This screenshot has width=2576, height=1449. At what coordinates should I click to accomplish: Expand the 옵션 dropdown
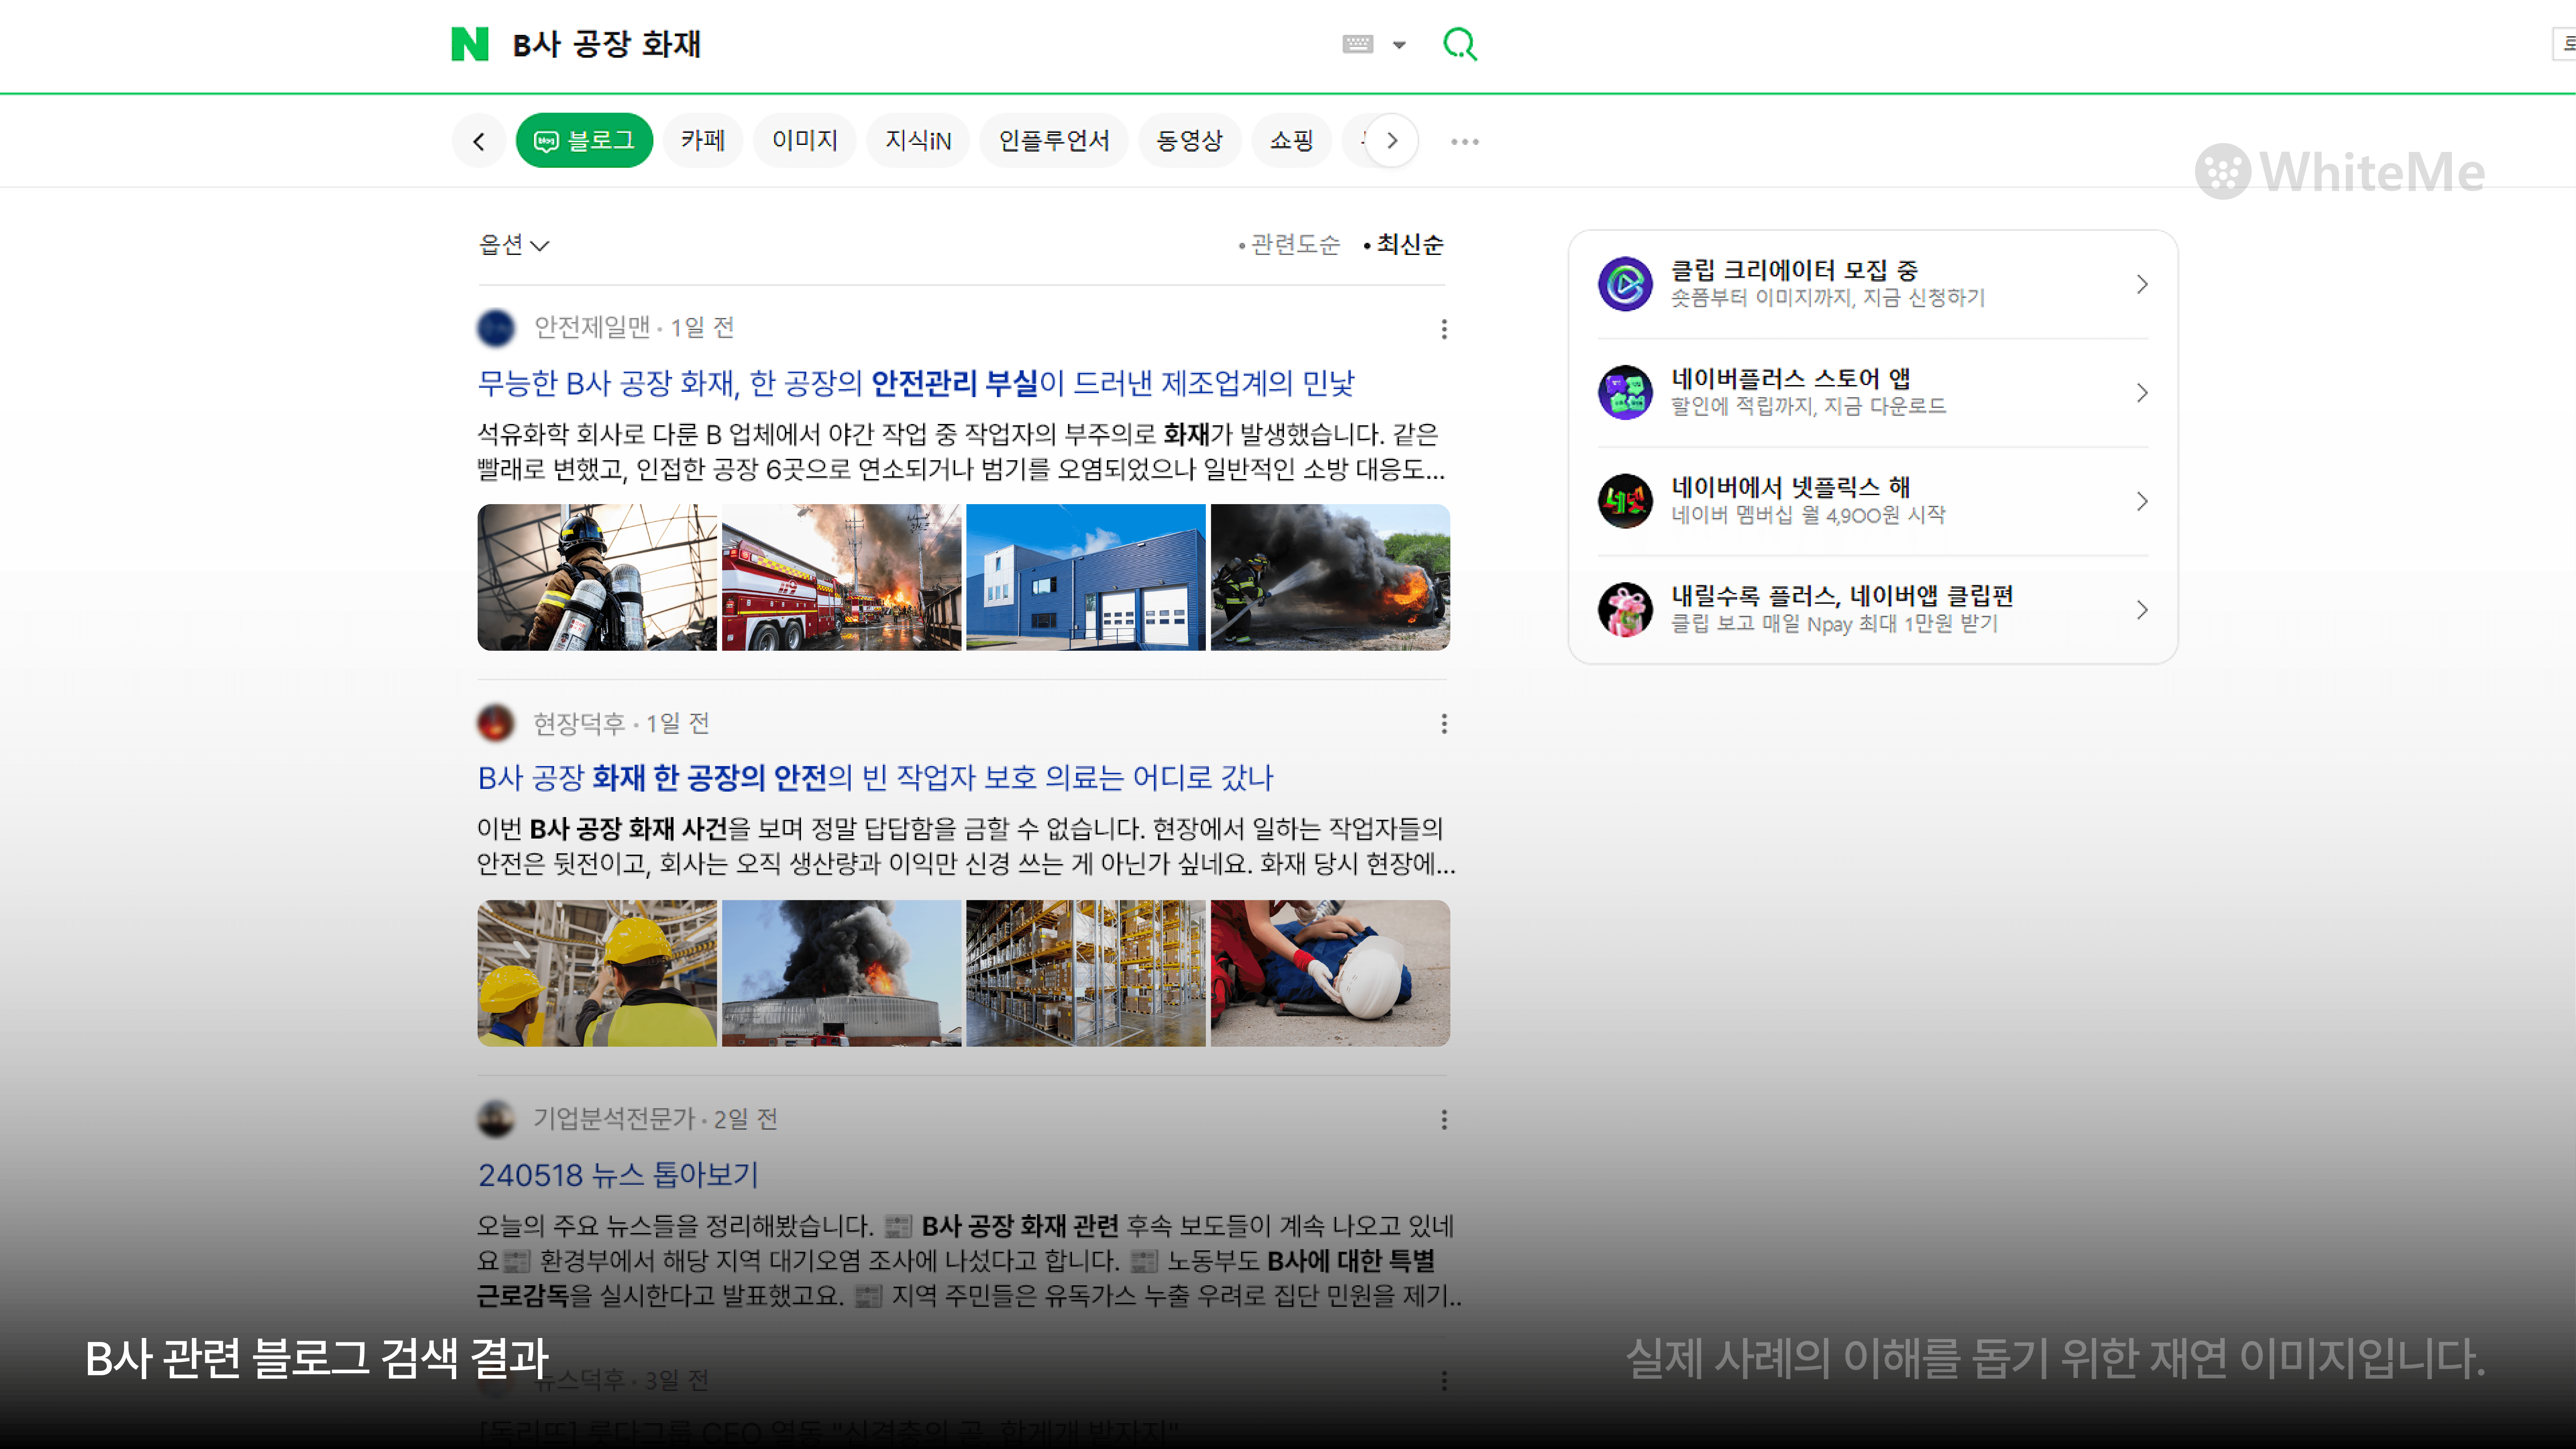(x=514, y=245)
